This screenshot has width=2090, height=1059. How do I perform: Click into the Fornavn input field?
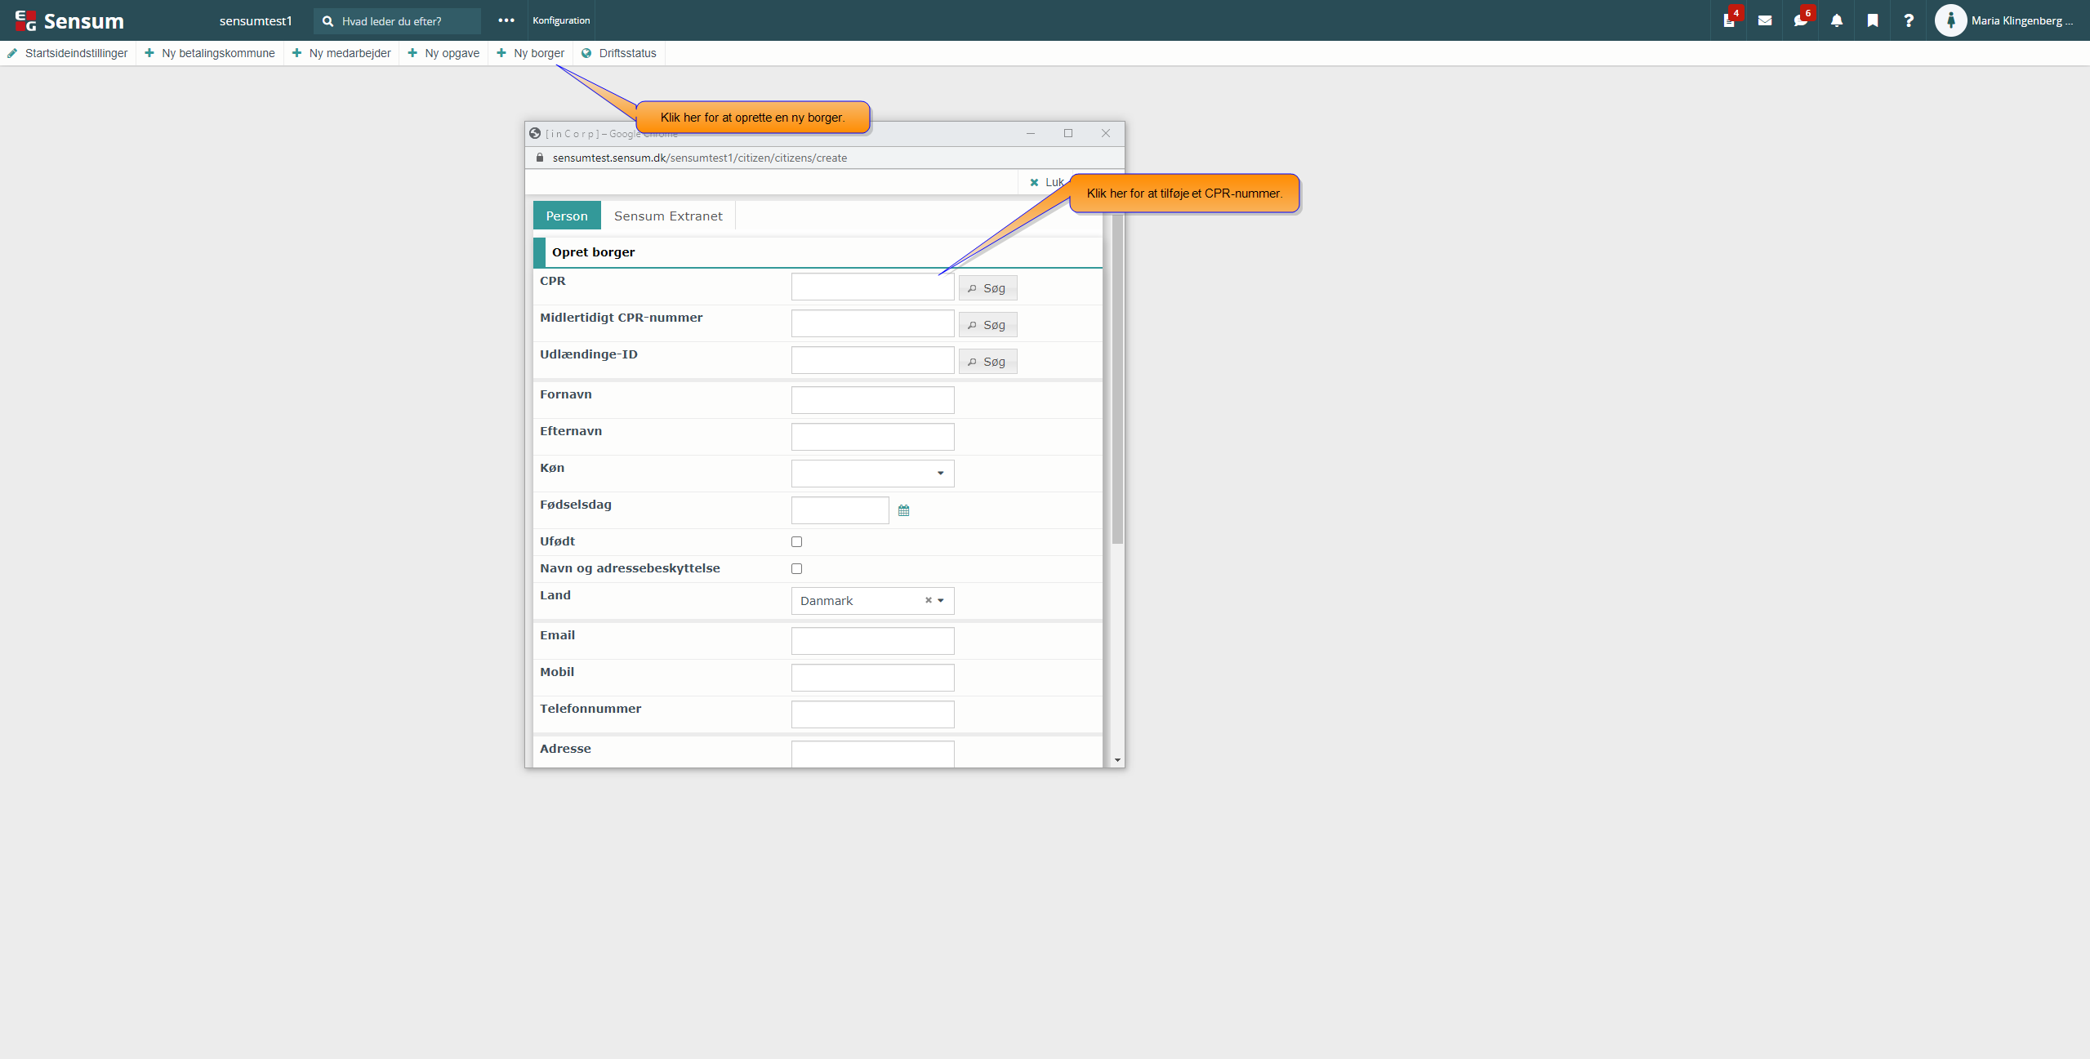pyautogui.click(x=872, y=400)
